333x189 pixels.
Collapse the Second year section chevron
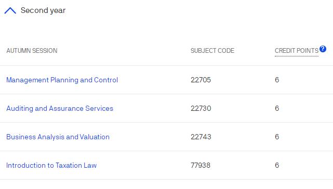[10, 10]
